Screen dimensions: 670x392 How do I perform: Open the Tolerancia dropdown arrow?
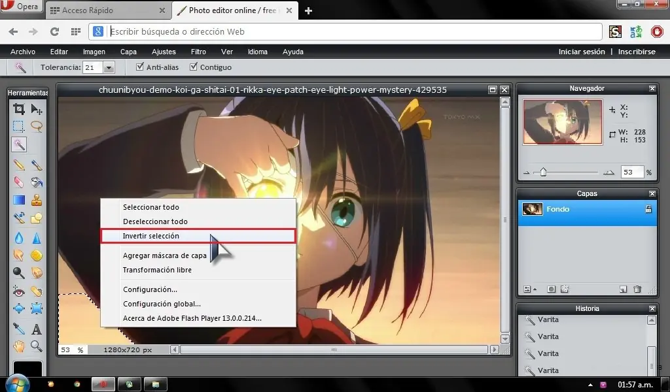tap(109, 67)
